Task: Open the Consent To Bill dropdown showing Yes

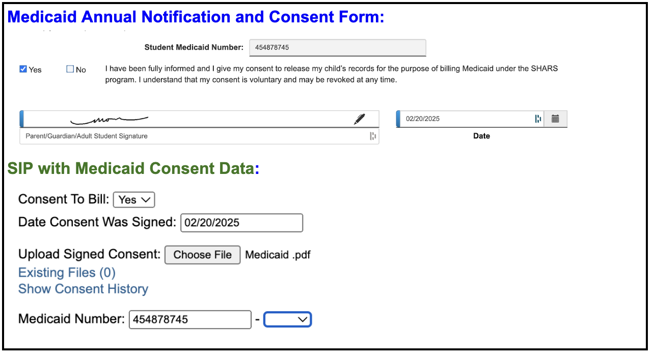Action: click(133, 199)
